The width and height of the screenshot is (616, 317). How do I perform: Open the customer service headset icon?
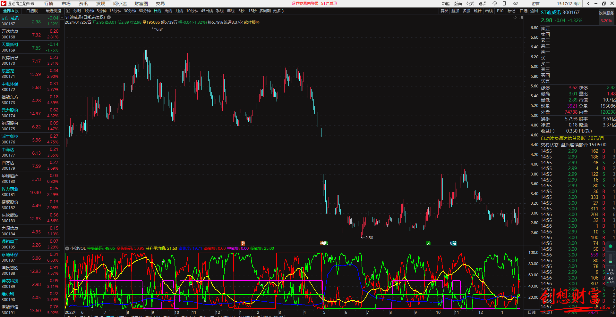[495, 4]
